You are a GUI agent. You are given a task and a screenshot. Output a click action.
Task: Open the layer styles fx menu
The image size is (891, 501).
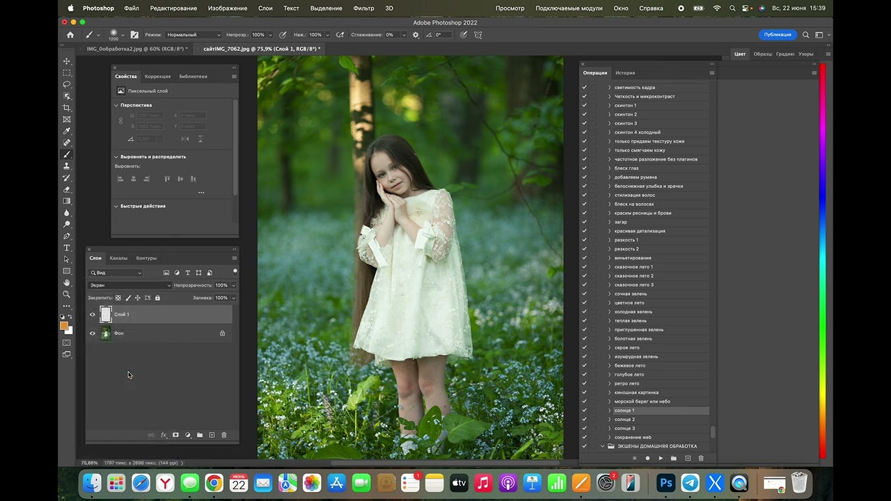[164, 435]
